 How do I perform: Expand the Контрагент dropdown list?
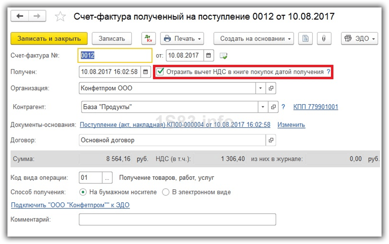(263, 107)
